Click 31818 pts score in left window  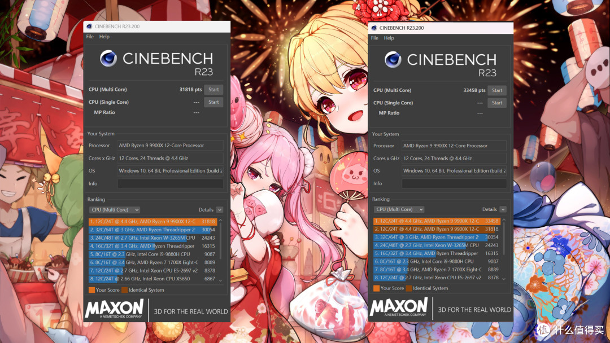click(191, 89)
